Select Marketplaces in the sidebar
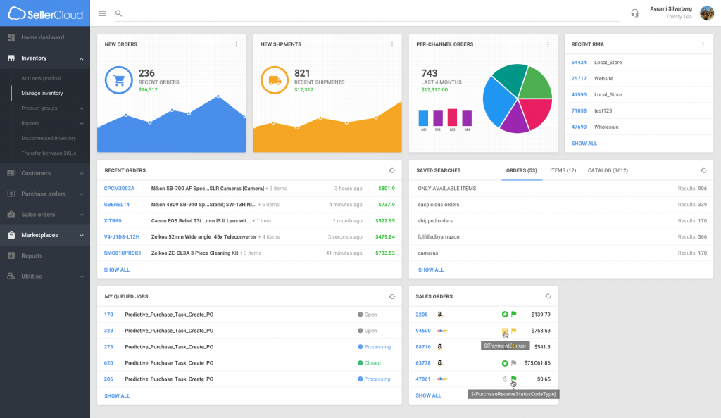Screen dimensions: 721x418 (39, 235)
